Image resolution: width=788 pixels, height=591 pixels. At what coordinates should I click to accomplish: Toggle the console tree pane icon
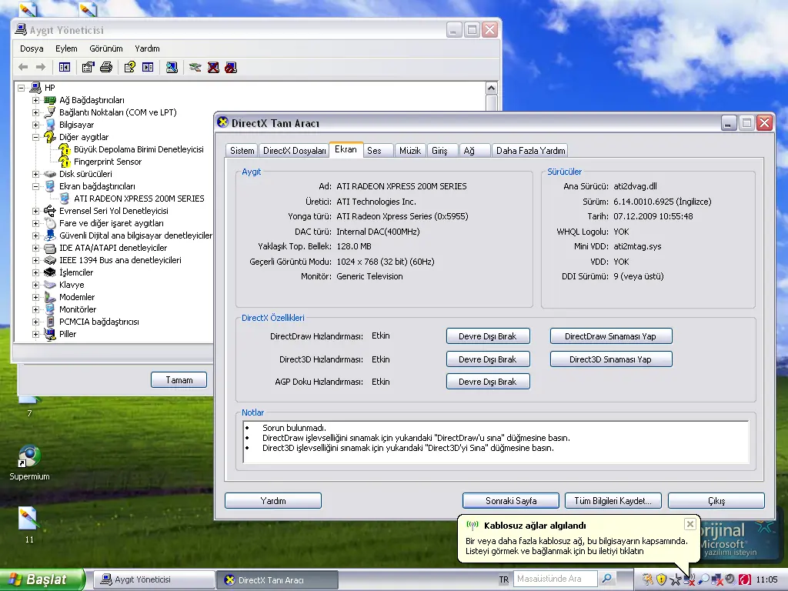pos(65,67)
